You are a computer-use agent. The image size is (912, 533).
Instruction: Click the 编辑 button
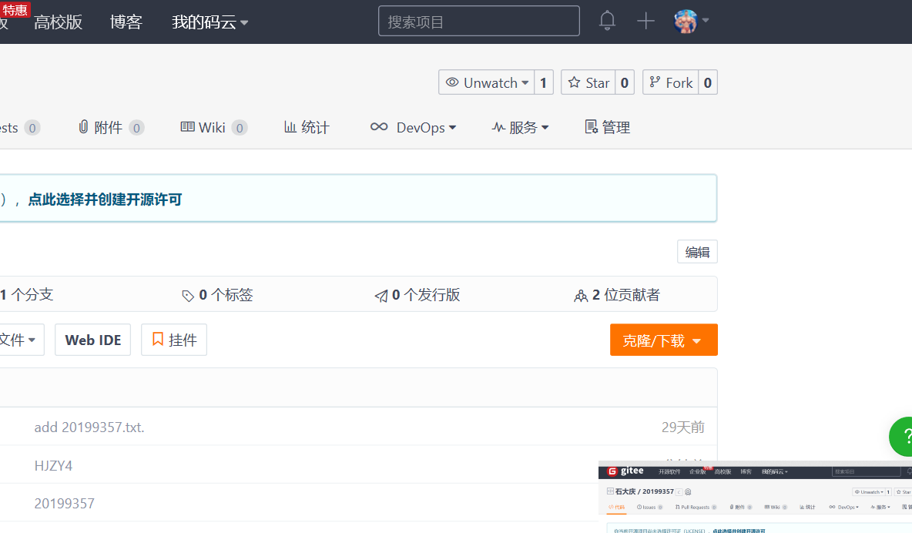pos(697,252)
